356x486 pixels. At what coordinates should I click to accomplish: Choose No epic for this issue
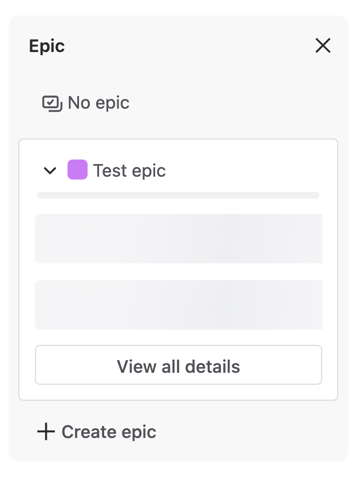pos(86,103)
